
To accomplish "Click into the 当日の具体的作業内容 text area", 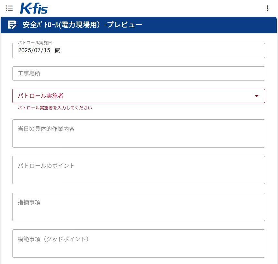I will [139, 133].
